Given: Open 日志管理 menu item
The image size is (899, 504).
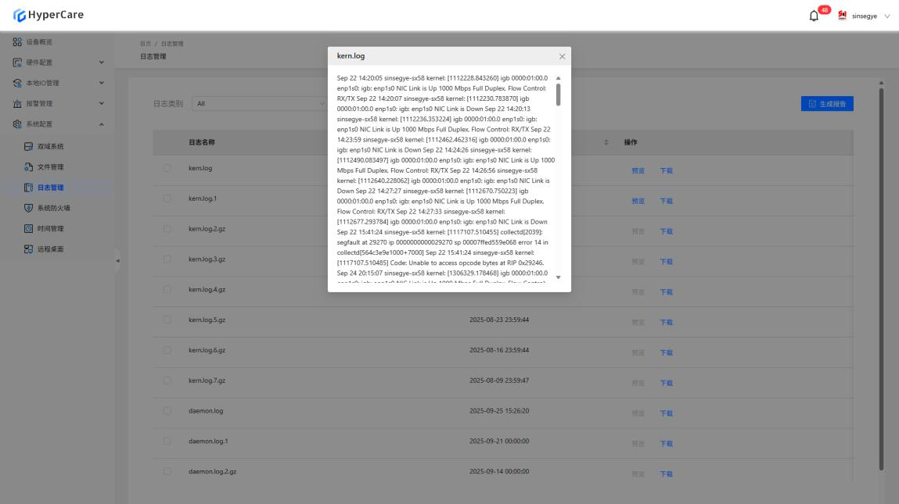Looking at the screenshot, I should tap(50, 188).
